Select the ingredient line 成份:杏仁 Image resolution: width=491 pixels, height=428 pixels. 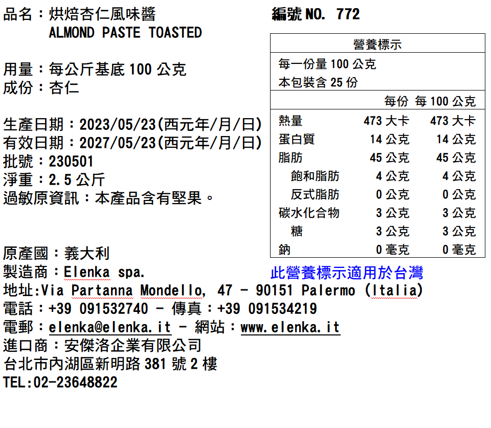click(x=41, y=87)
